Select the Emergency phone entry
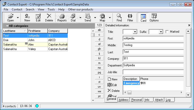The width and height of the screenshot is (194, 110). pos(131,83)
